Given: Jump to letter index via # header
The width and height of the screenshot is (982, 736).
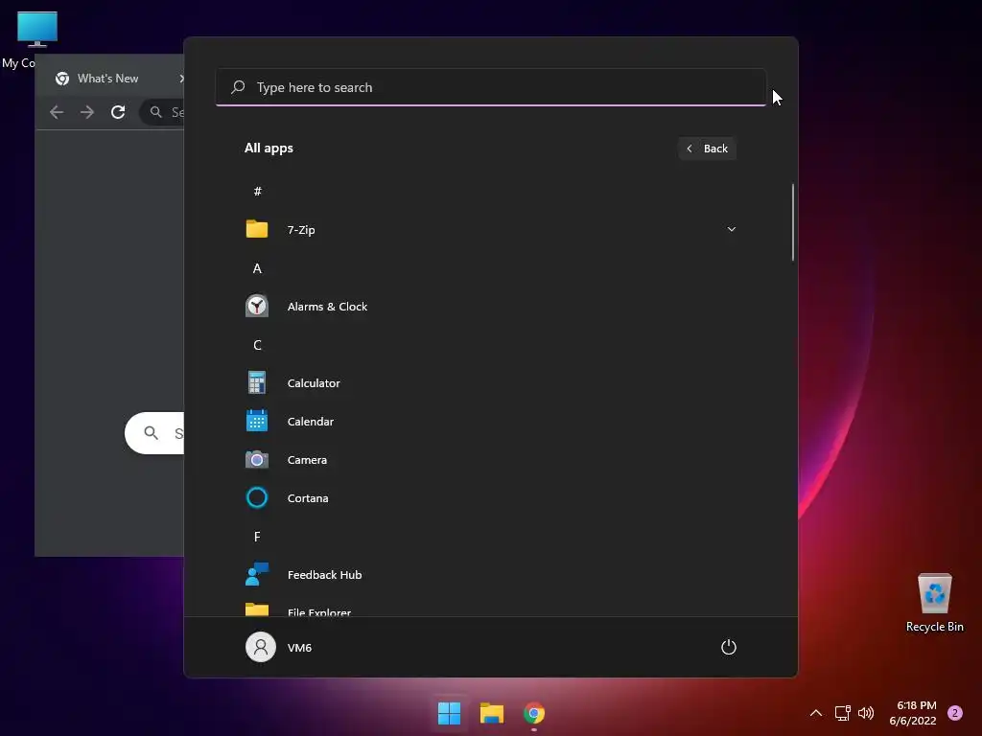Looking at the screenshot, I should tap(257, 191).
